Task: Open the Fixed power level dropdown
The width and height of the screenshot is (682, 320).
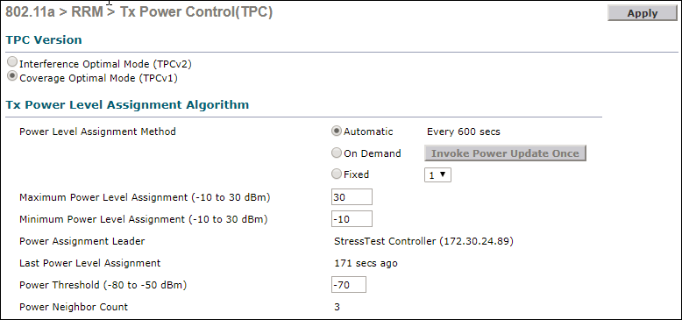Action: point(437,174)
